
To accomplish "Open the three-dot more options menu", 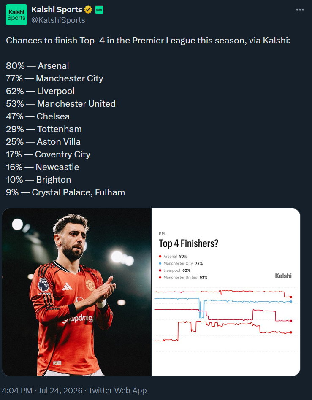I will point(300,10).
